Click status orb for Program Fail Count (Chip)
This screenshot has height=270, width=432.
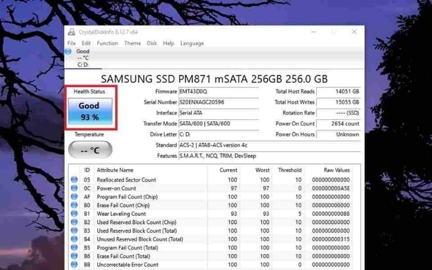tap(74, 197)
